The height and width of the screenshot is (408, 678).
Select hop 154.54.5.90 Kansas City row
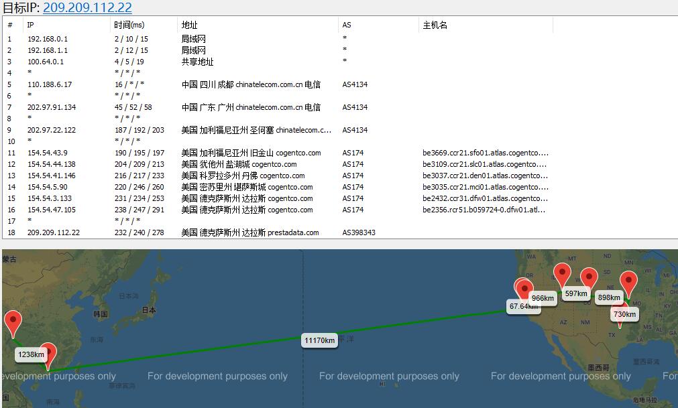(x=278, y=187)
